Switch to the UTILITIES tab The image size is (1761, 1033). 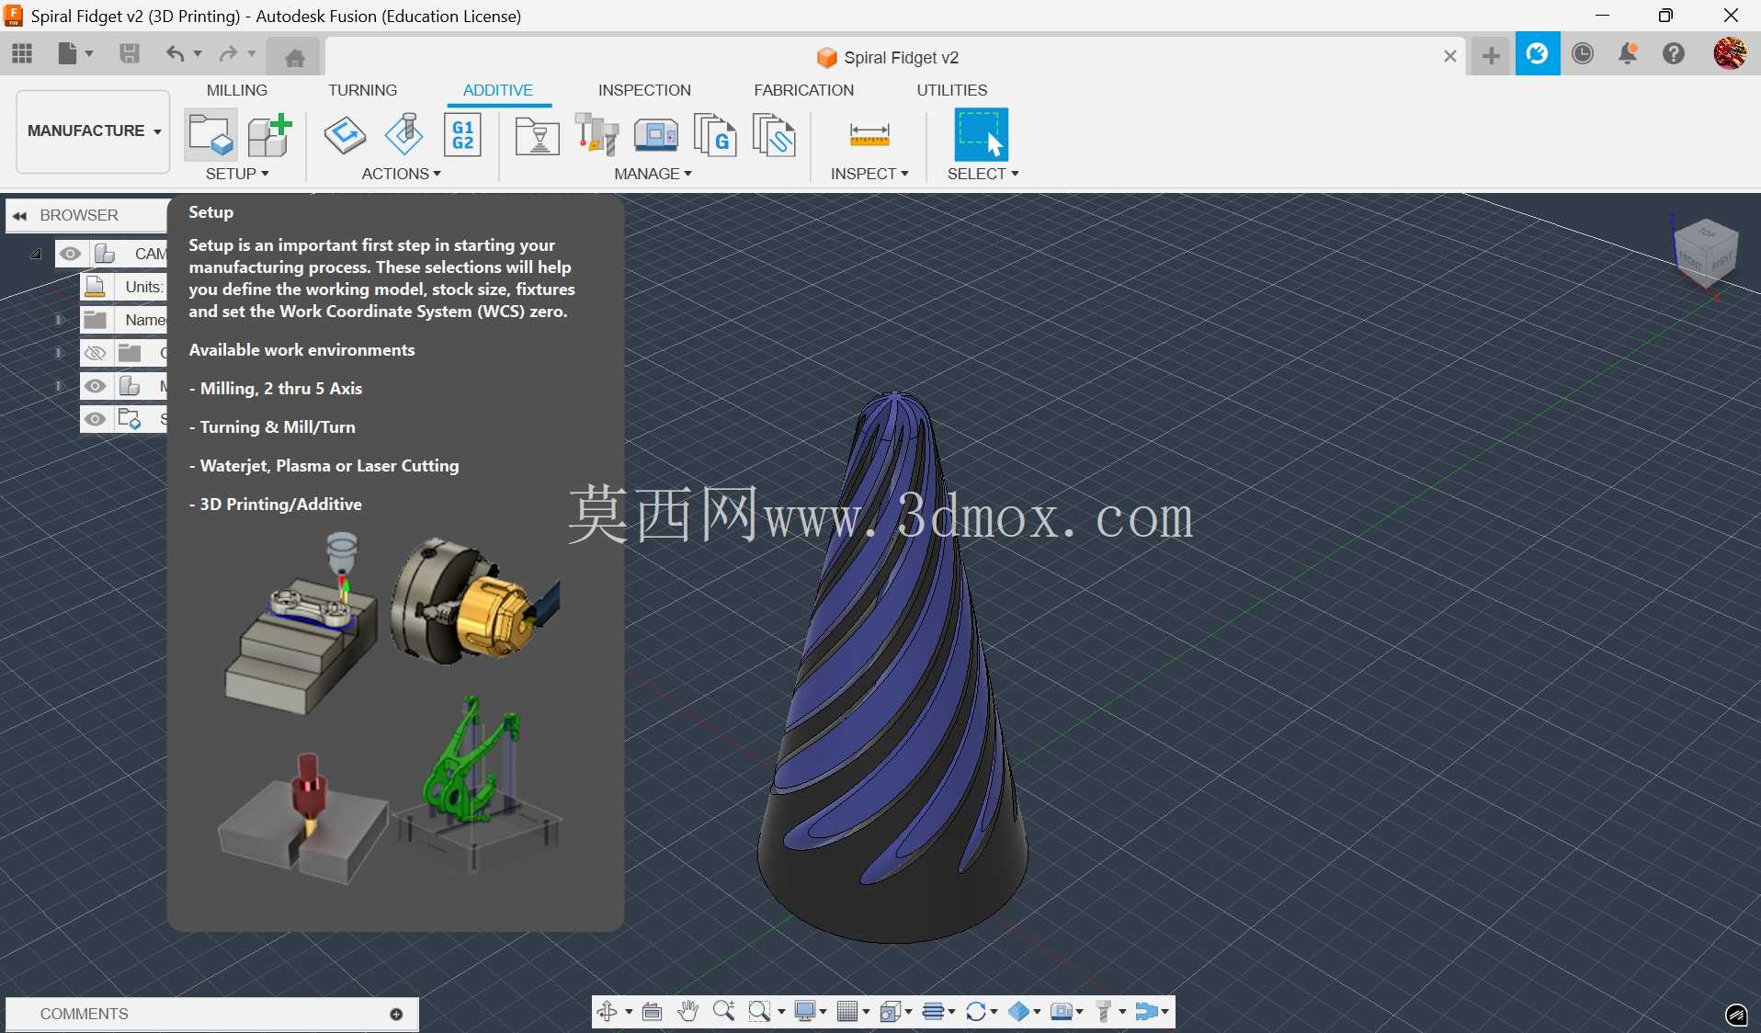pos(952,90)
